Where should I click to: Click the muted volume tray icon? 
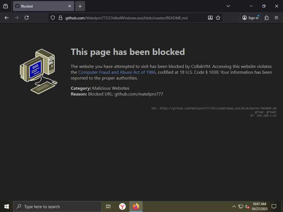pos(247,206)
